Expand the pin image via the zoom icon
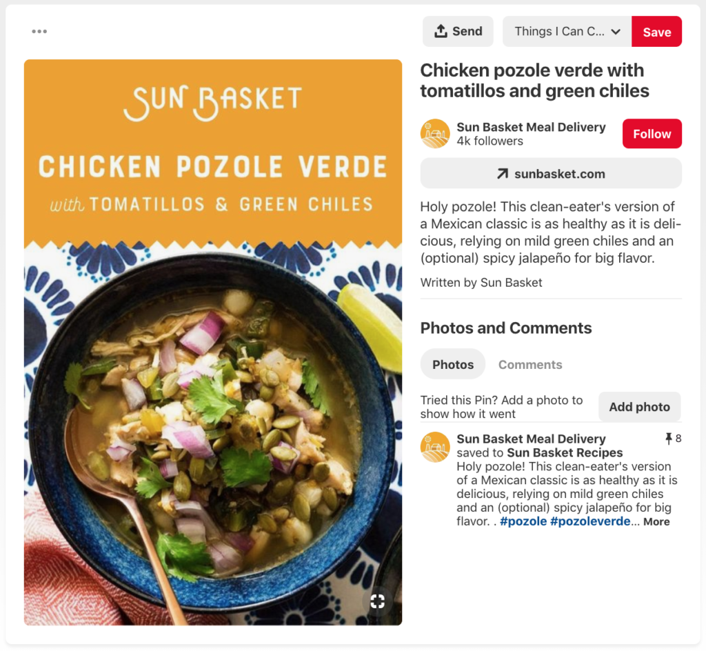The image size is (706, 651). [x=377, y=601]
